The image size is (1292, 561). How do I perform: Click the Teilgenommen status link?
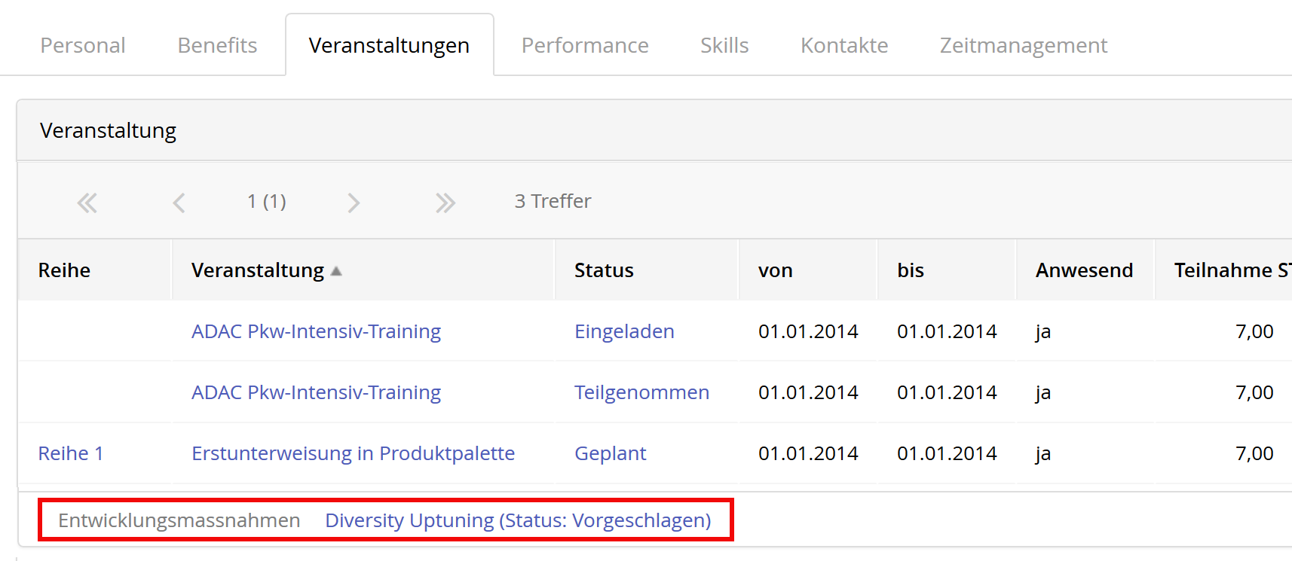coord(641,392)
